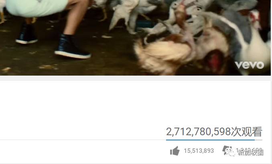Viewport: 272px width, 164px height.
Task: Click the 2,712,780,598次观看 view count
Action: click(x=214, y=132)
